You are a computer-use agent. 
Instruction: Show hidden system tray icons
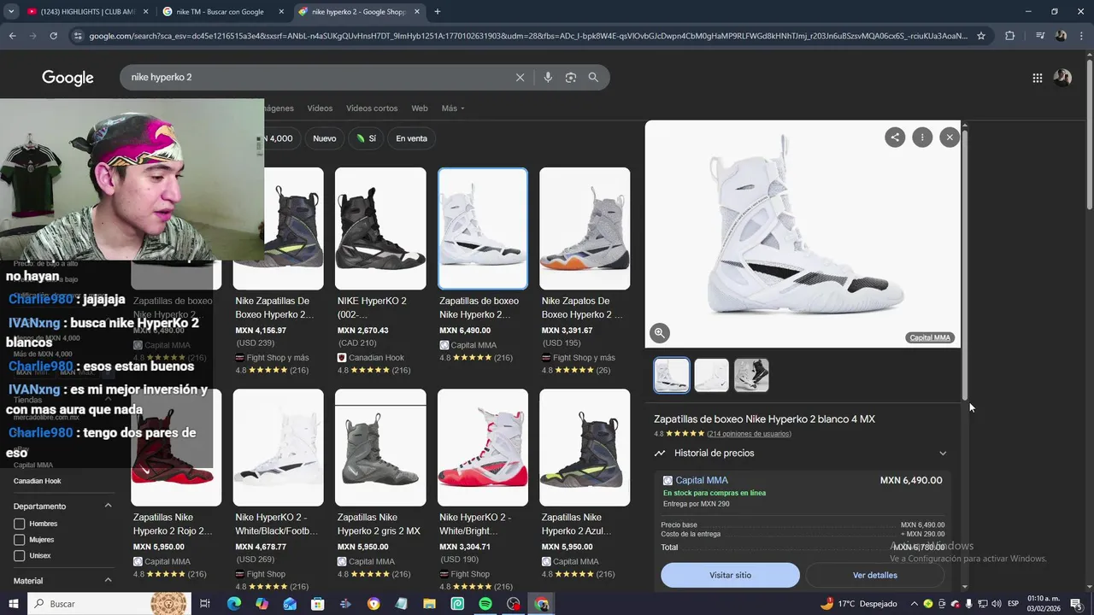[914, 604]
